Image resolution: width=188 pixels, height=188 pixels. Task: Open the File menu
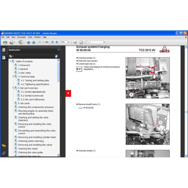(x=3, y=37)
